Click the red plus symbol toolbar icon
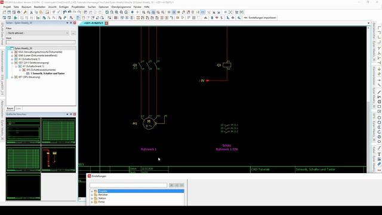This screenshot has width=382, height=215. tap(217, 18)
